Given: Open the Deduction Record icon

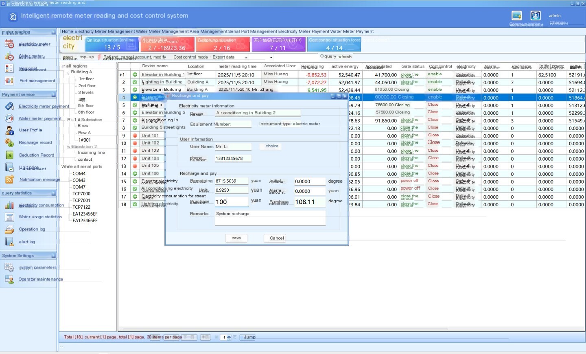Looking at the screenshot, I should [9, 155].
